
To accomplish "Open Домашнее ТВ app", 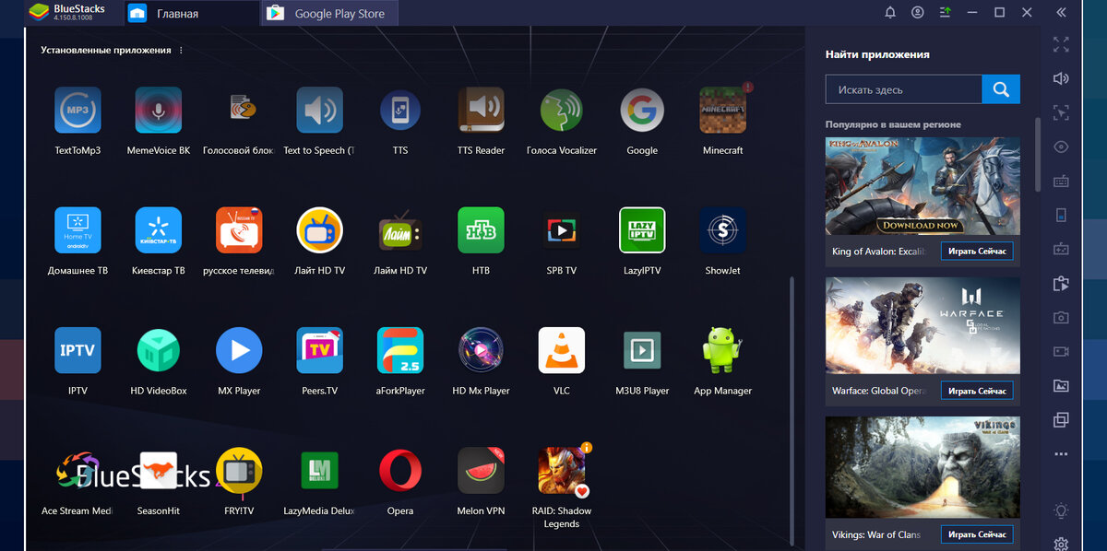I will coord(77,230).
